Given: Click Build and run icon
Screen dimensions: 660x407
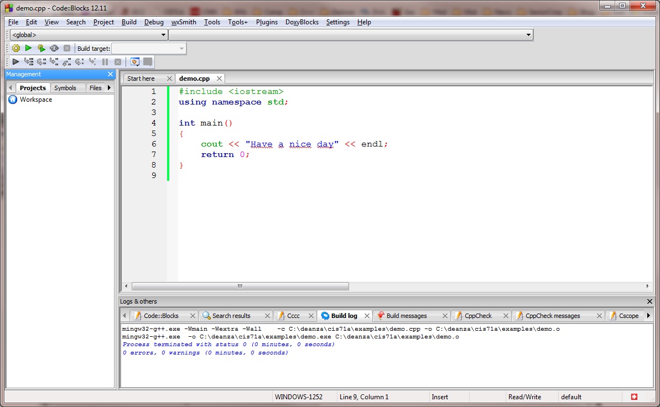Looking at the screenshot, I should (x=41, y=49).
